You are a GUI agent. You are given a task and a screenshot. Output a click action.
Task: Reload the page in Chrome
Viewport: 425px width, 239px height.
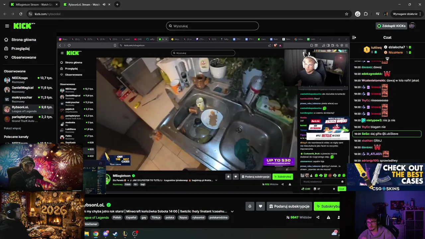(x=21, y=14)
